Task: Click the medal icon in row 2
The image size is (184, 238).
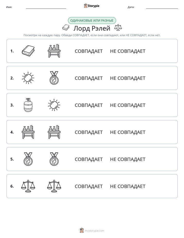Action: (54, 78)
